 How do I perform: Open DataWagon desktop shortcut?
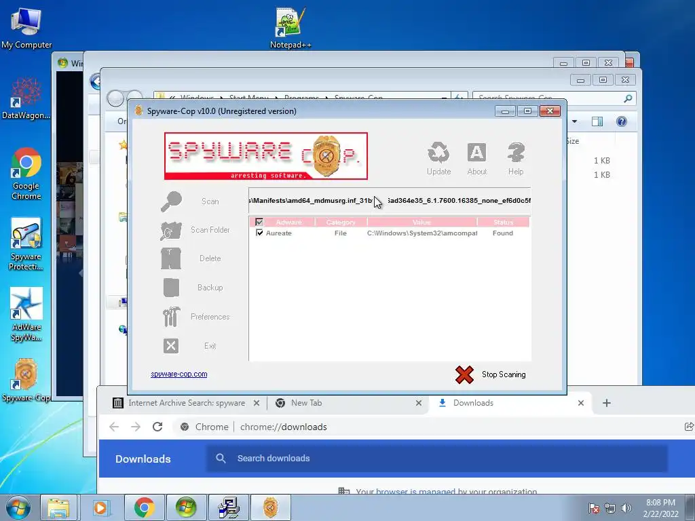tap(26, 98)
